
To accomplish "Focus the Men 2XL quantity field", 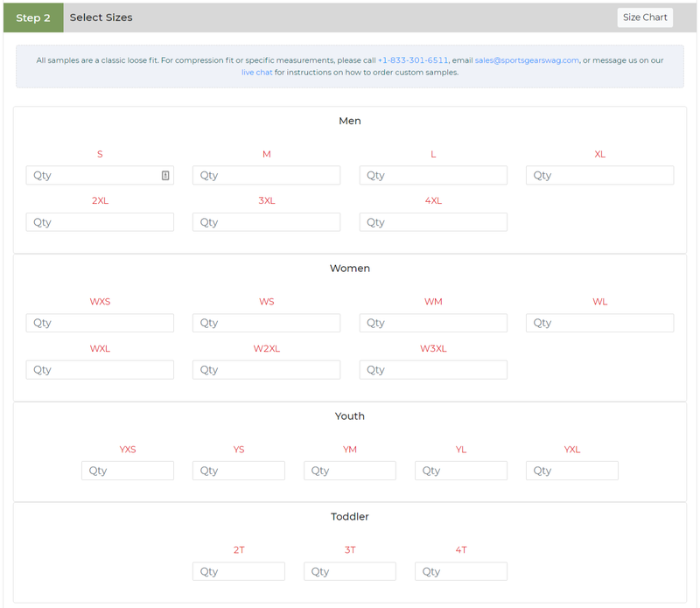I will pos(100,222).
